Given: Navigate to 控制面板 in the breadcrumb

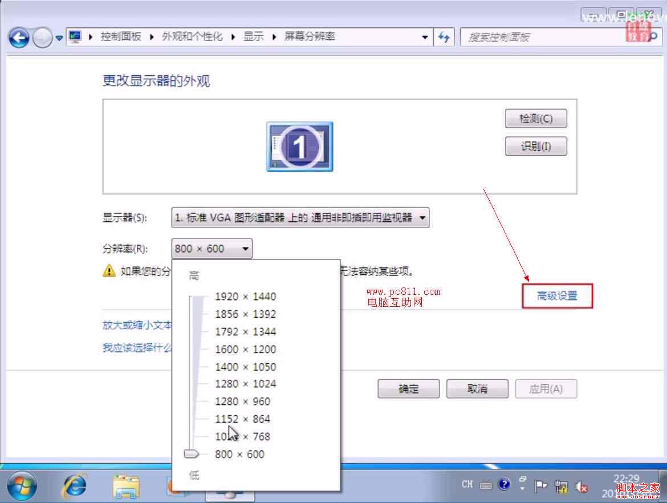Looking at the screenshot, I should click(x=121, y=35).
